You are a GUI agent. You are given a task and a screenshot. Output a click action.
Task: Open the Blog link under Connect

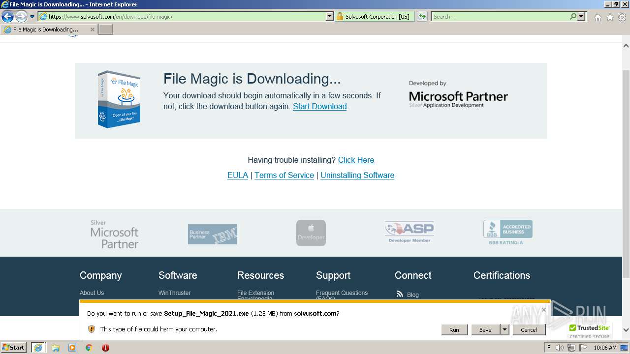point(413,295)
